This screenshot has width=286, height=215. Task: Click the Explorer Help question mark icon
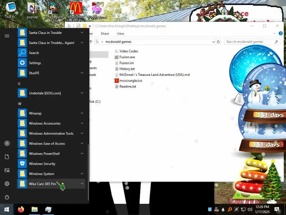(x=280, y=33)
